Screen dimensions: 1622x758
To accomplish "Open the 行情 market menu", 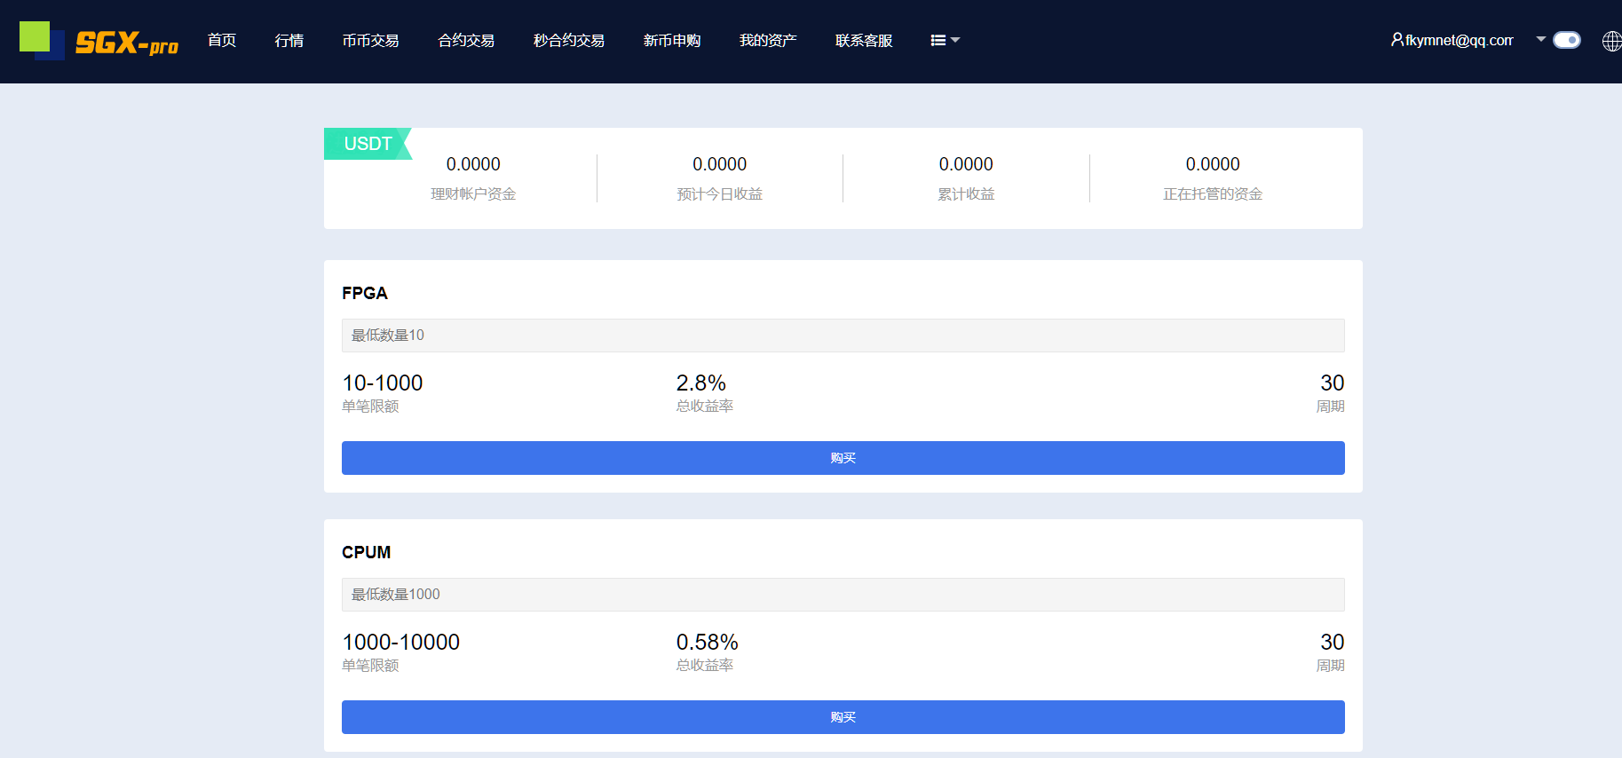I will (x=289, y=41).
